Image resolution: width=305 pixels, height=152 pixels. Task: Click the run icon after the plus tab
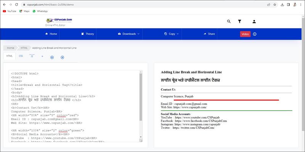pyautogui.click(x=52, y=57)
